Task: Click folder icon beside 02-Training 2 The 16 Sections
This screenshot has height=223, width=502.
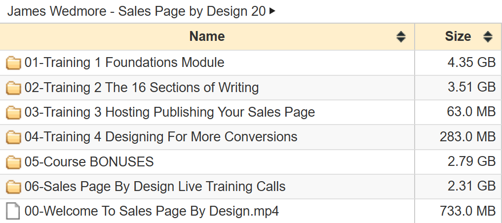Action: (x=13, y=88)
